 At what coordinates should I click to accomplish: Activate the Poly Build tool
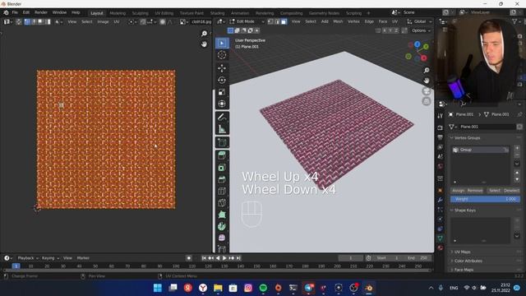pyautogui.click(x=222, y=215)
